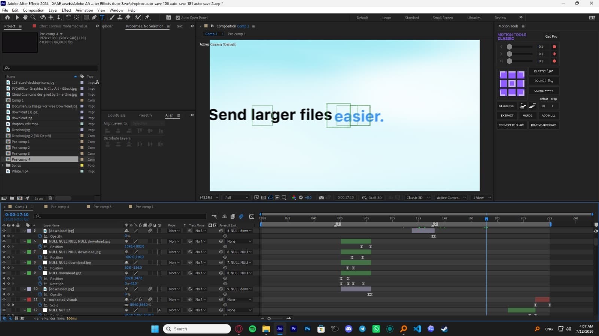Toggle Rotation stopwatch on layer 9
The image size is (599, 336).
pos(40,284)
